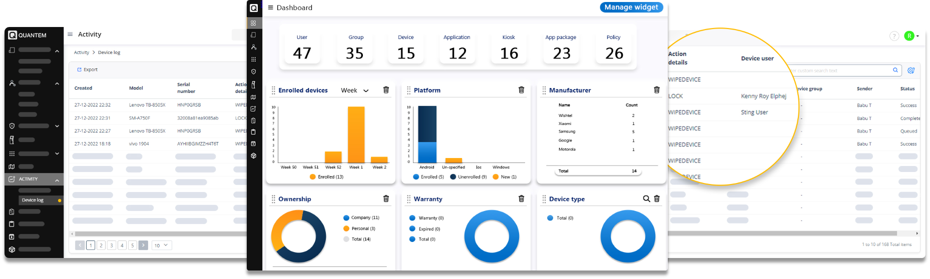Toggle the Enrolled (13) chart legend

click(x=326, y=177)
